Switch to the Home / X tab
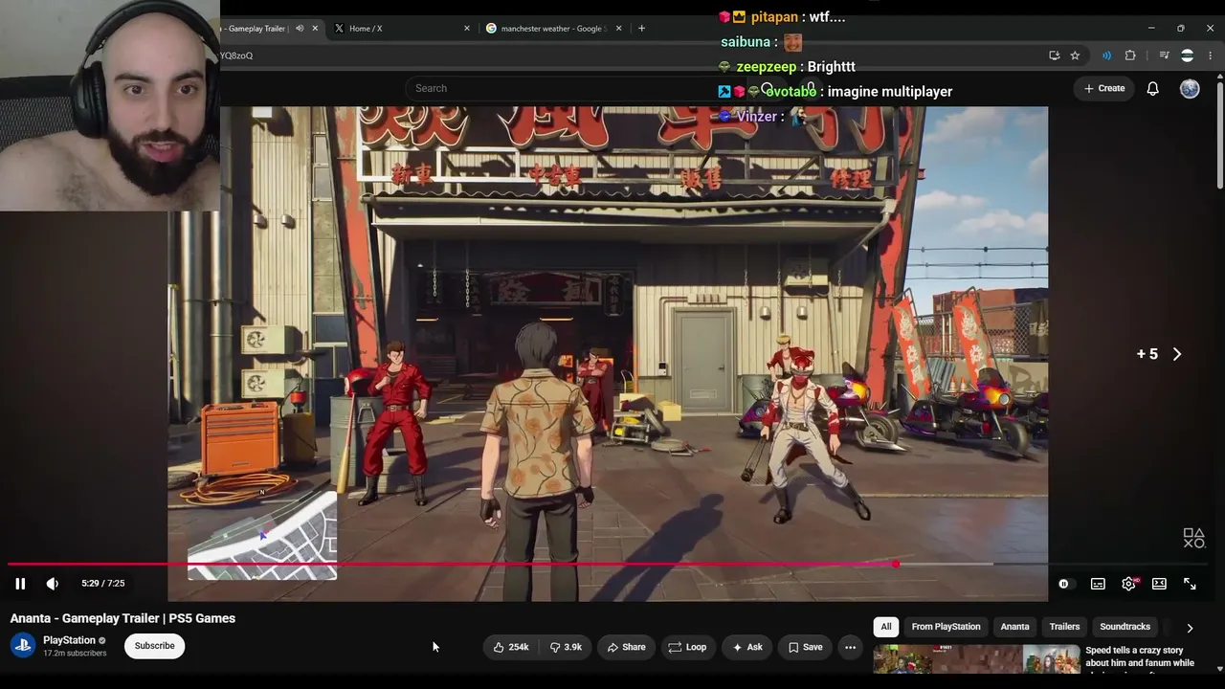The width and height of the screenshot is (1225, 689). (400, 29)
